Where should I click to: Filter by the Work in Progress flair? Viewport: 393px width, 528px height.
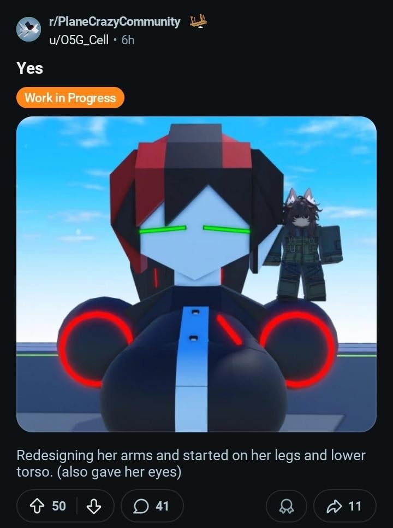[x=70, y=98]
